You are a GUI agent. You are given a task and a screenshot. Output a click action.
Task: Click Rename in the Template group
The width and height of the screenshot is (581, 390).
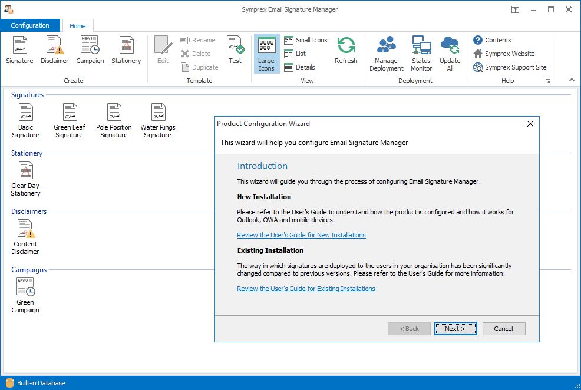198,40
